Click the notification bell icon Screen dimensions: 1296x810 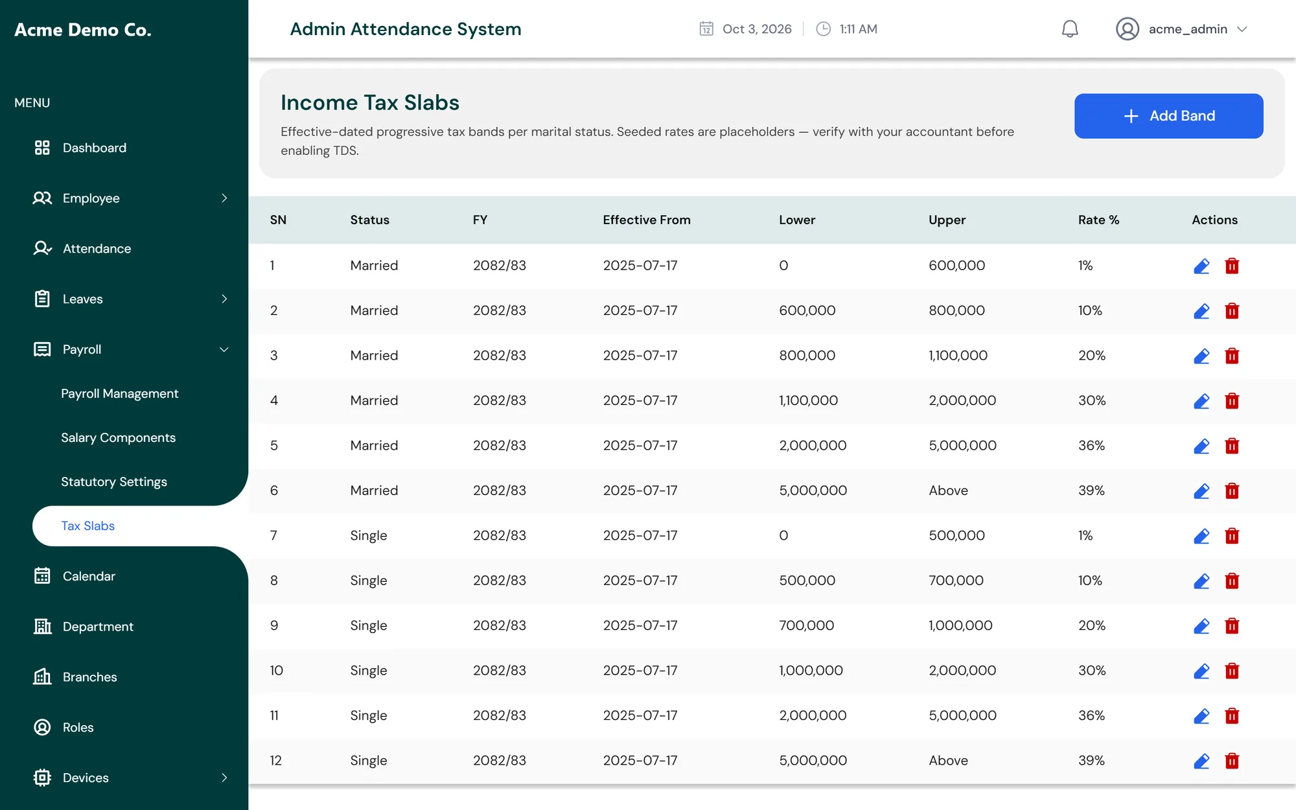point(1070,29)
